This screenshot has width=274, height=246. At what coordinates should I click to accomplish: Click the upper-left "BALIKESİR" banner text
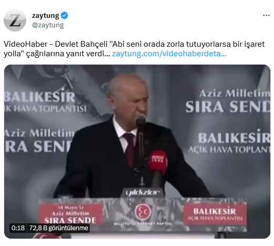click(x=40, y=97)
